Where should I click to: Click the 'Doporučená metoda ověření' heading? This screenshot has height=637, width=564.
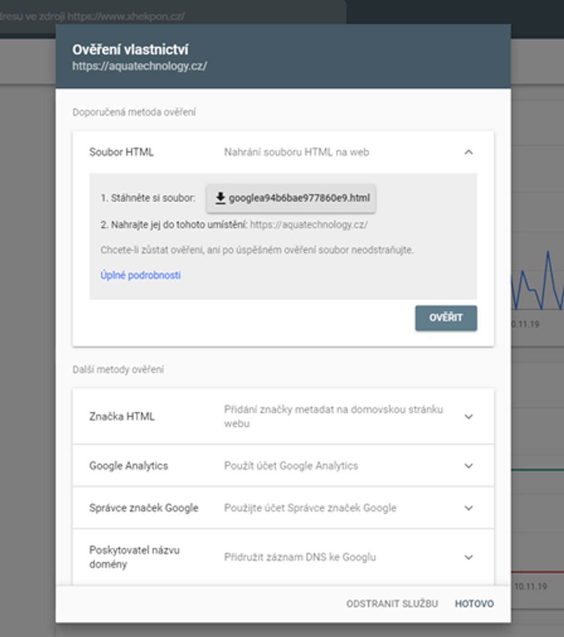coord(134,112)
